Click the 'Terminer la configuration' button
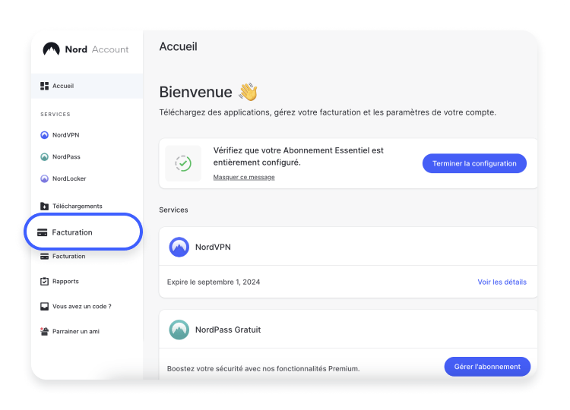The image size is (570, 410). [x=474, y=163]
